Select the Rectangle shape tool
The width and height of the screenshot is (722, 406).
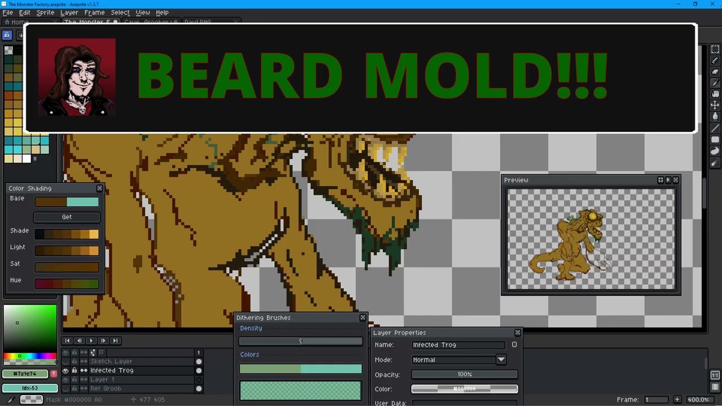click(x=715, y=139)
